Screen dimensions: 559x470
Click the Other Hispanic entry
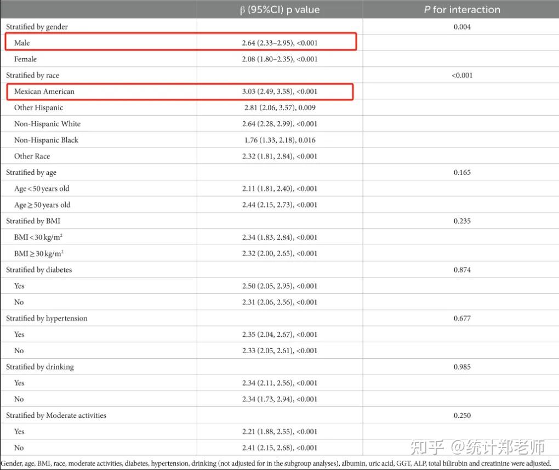[38, 107]
